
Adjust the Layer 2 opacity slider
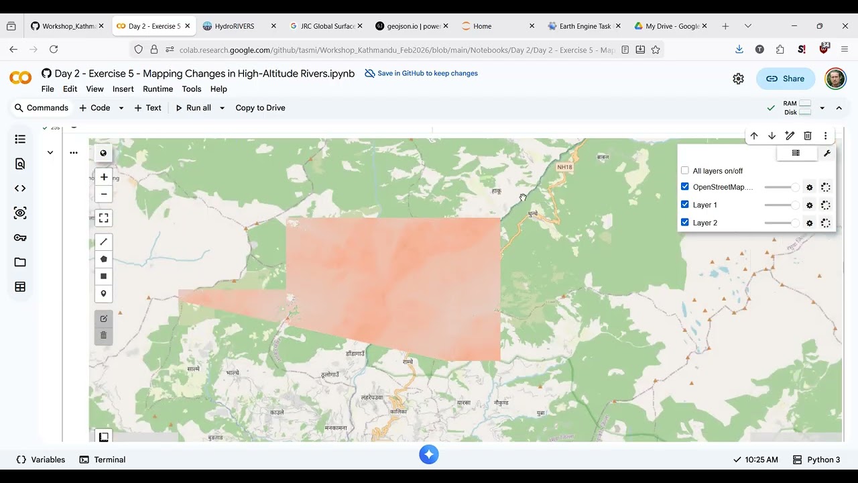782,223
